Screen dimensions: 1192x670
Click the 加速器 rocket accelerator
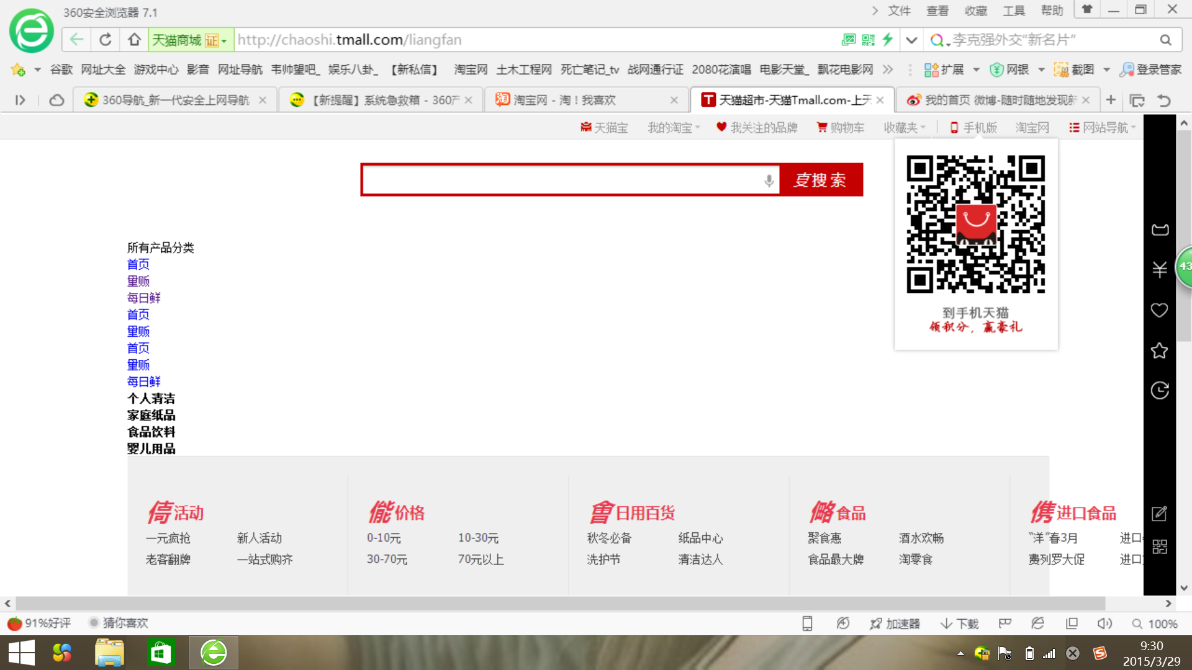click(895, 623)
